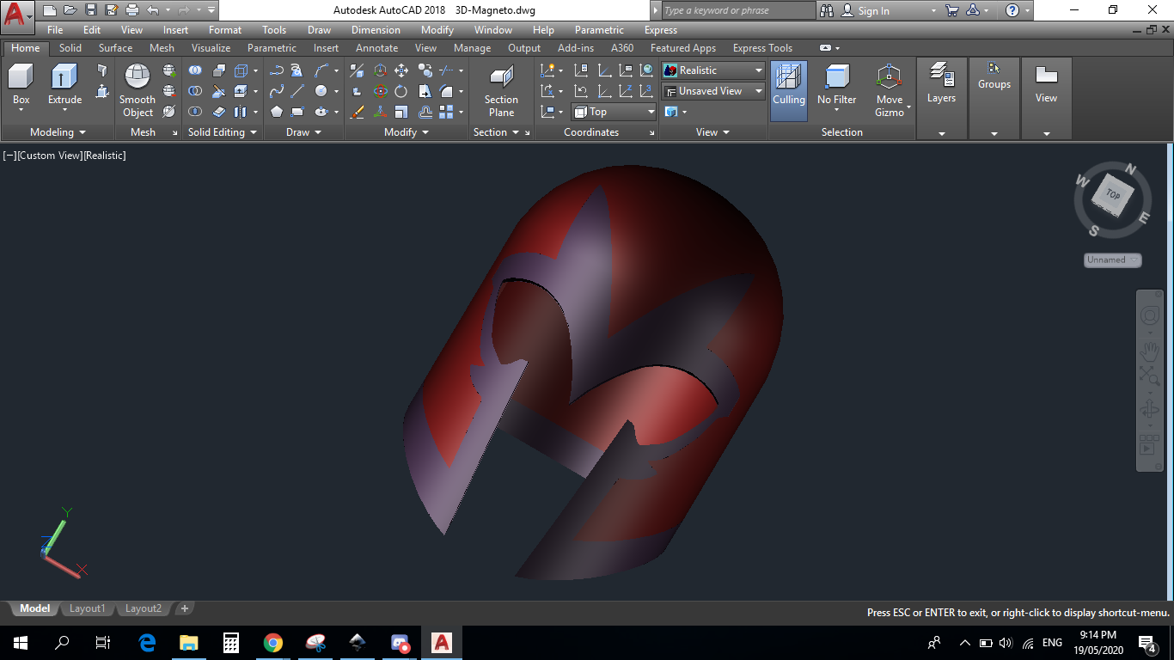Open the Unsaved View dropdown
The height and width of the screenshot is (660, 1174).
pos(713,91)
